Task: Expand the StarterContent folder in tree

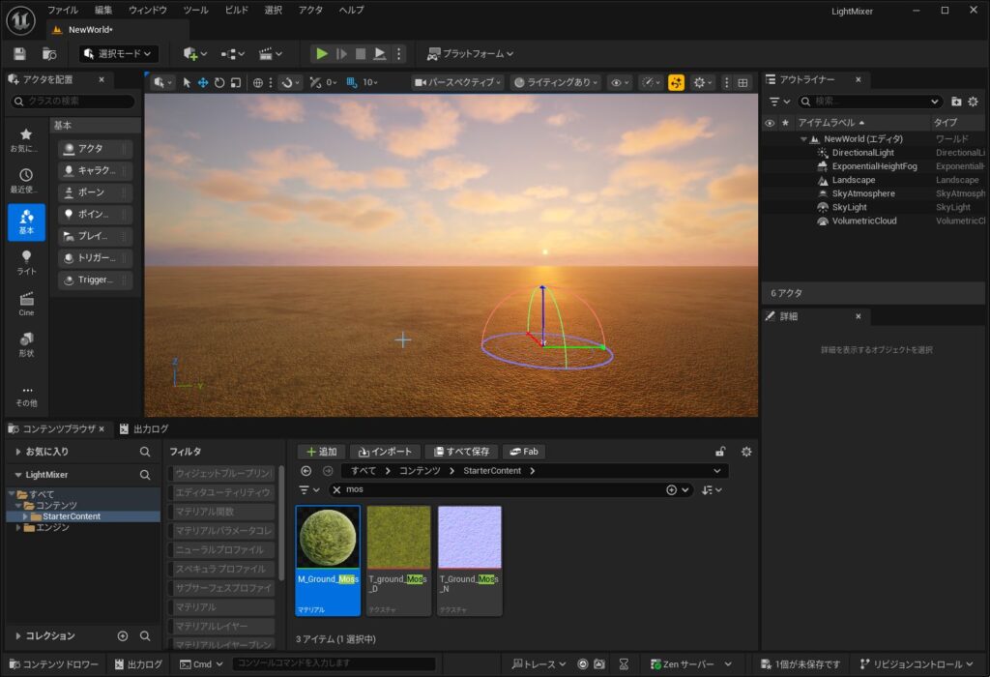Action: (x=25, y=516)
